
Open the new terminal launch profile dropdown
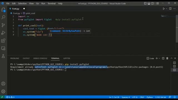(159, 58)
